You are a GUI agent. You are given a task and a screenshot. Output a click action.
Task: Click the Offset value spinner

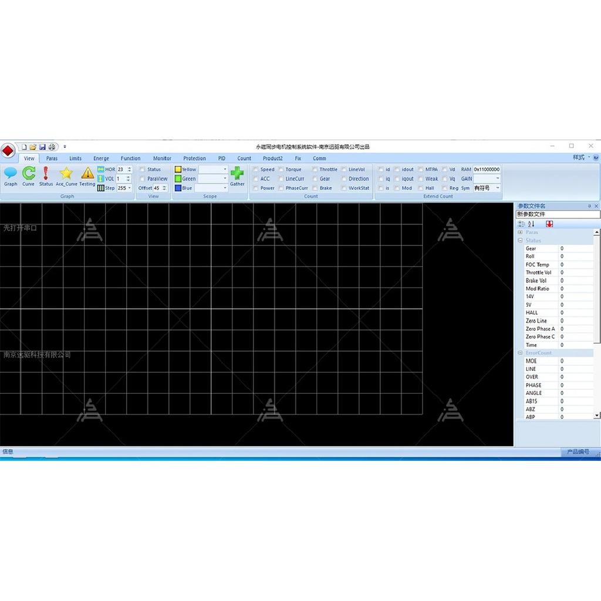164,188
